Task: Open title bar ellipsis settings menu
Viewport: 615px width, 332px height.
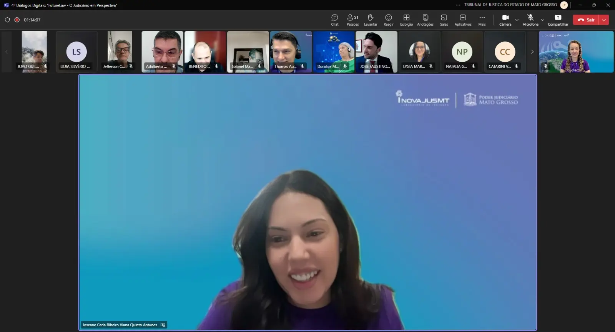Action: click(x=458, y=5)
